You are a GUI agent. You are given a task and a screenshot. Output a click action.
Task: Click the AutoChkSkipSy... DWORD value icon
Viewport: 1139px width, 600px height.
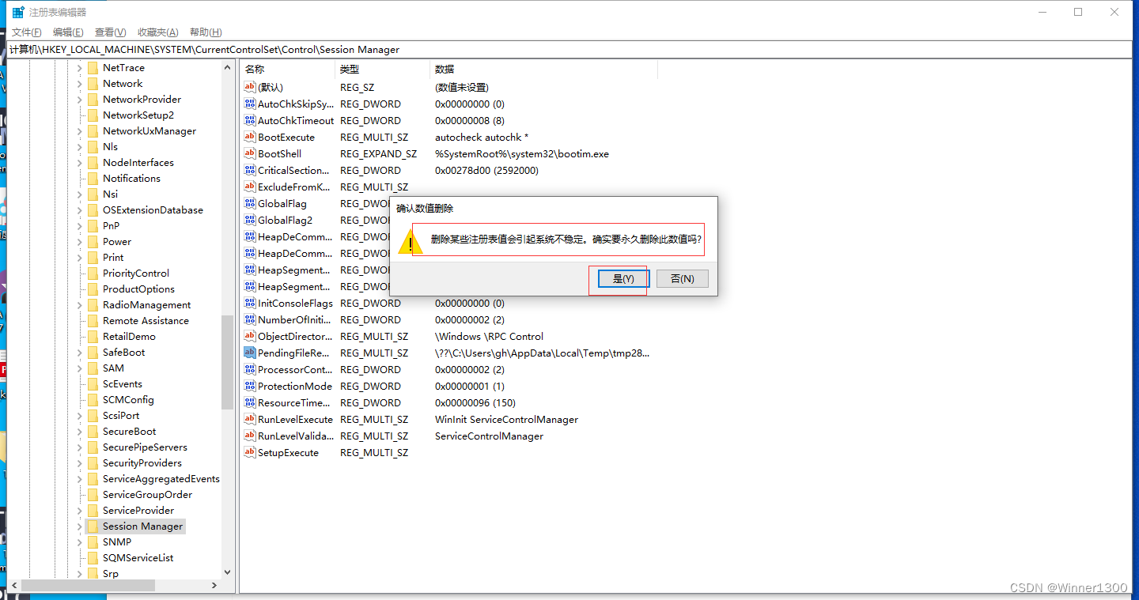point(250,104)
